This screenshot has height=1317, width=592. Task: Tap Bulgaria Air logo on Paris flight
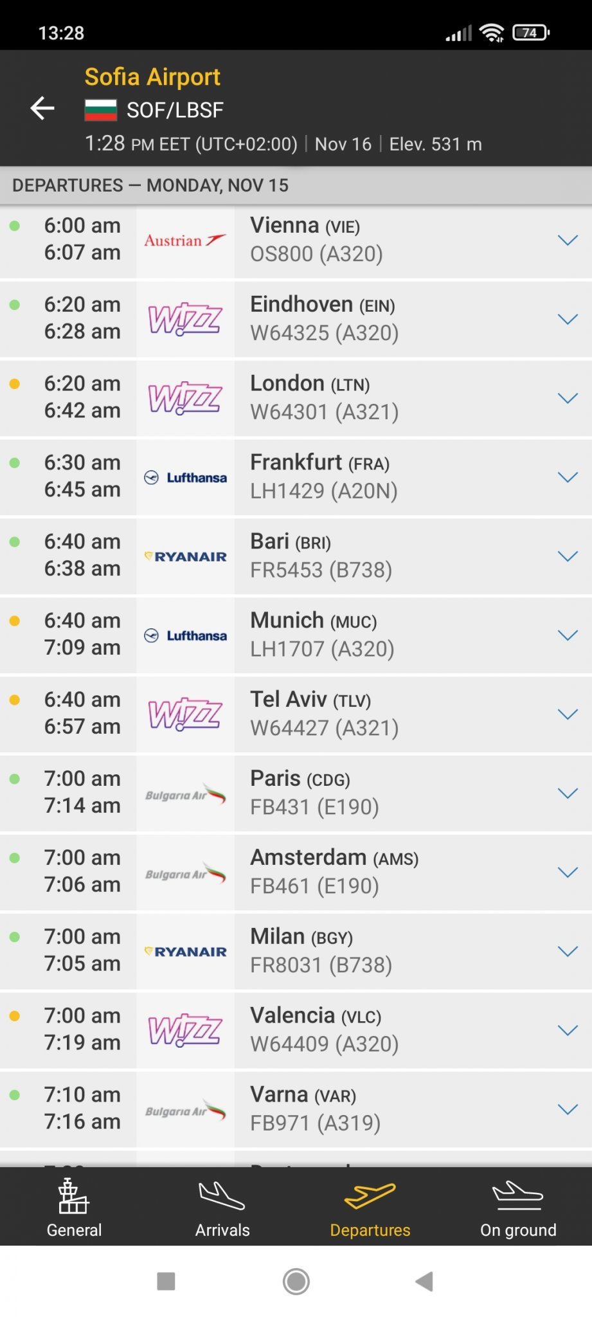coord(185,794)
